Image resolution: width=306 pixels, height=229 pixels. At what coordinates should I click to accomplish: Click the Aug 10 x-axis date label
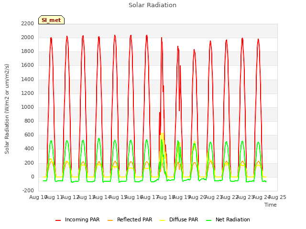38,197
